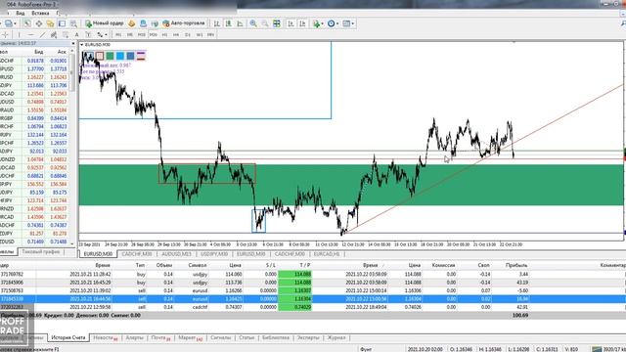Switch timeframe to H1
The image size is (626, 352).
[x=164, y=35]
